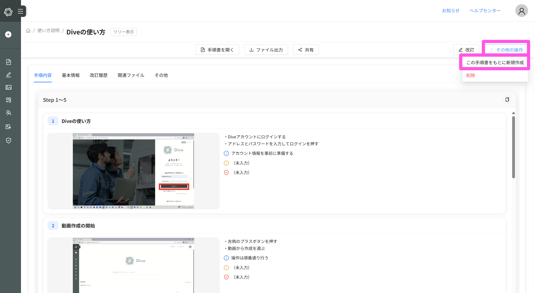
Task: Click the ファイル出力 button
Action: coord(266,50)
